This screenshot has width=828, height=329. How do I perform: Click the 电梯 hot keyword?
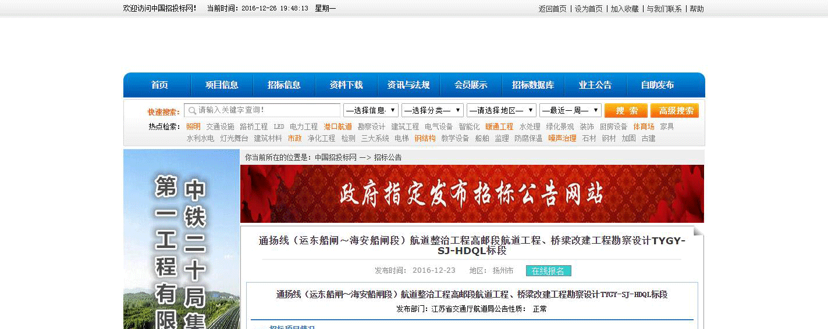tap(401, 139)
